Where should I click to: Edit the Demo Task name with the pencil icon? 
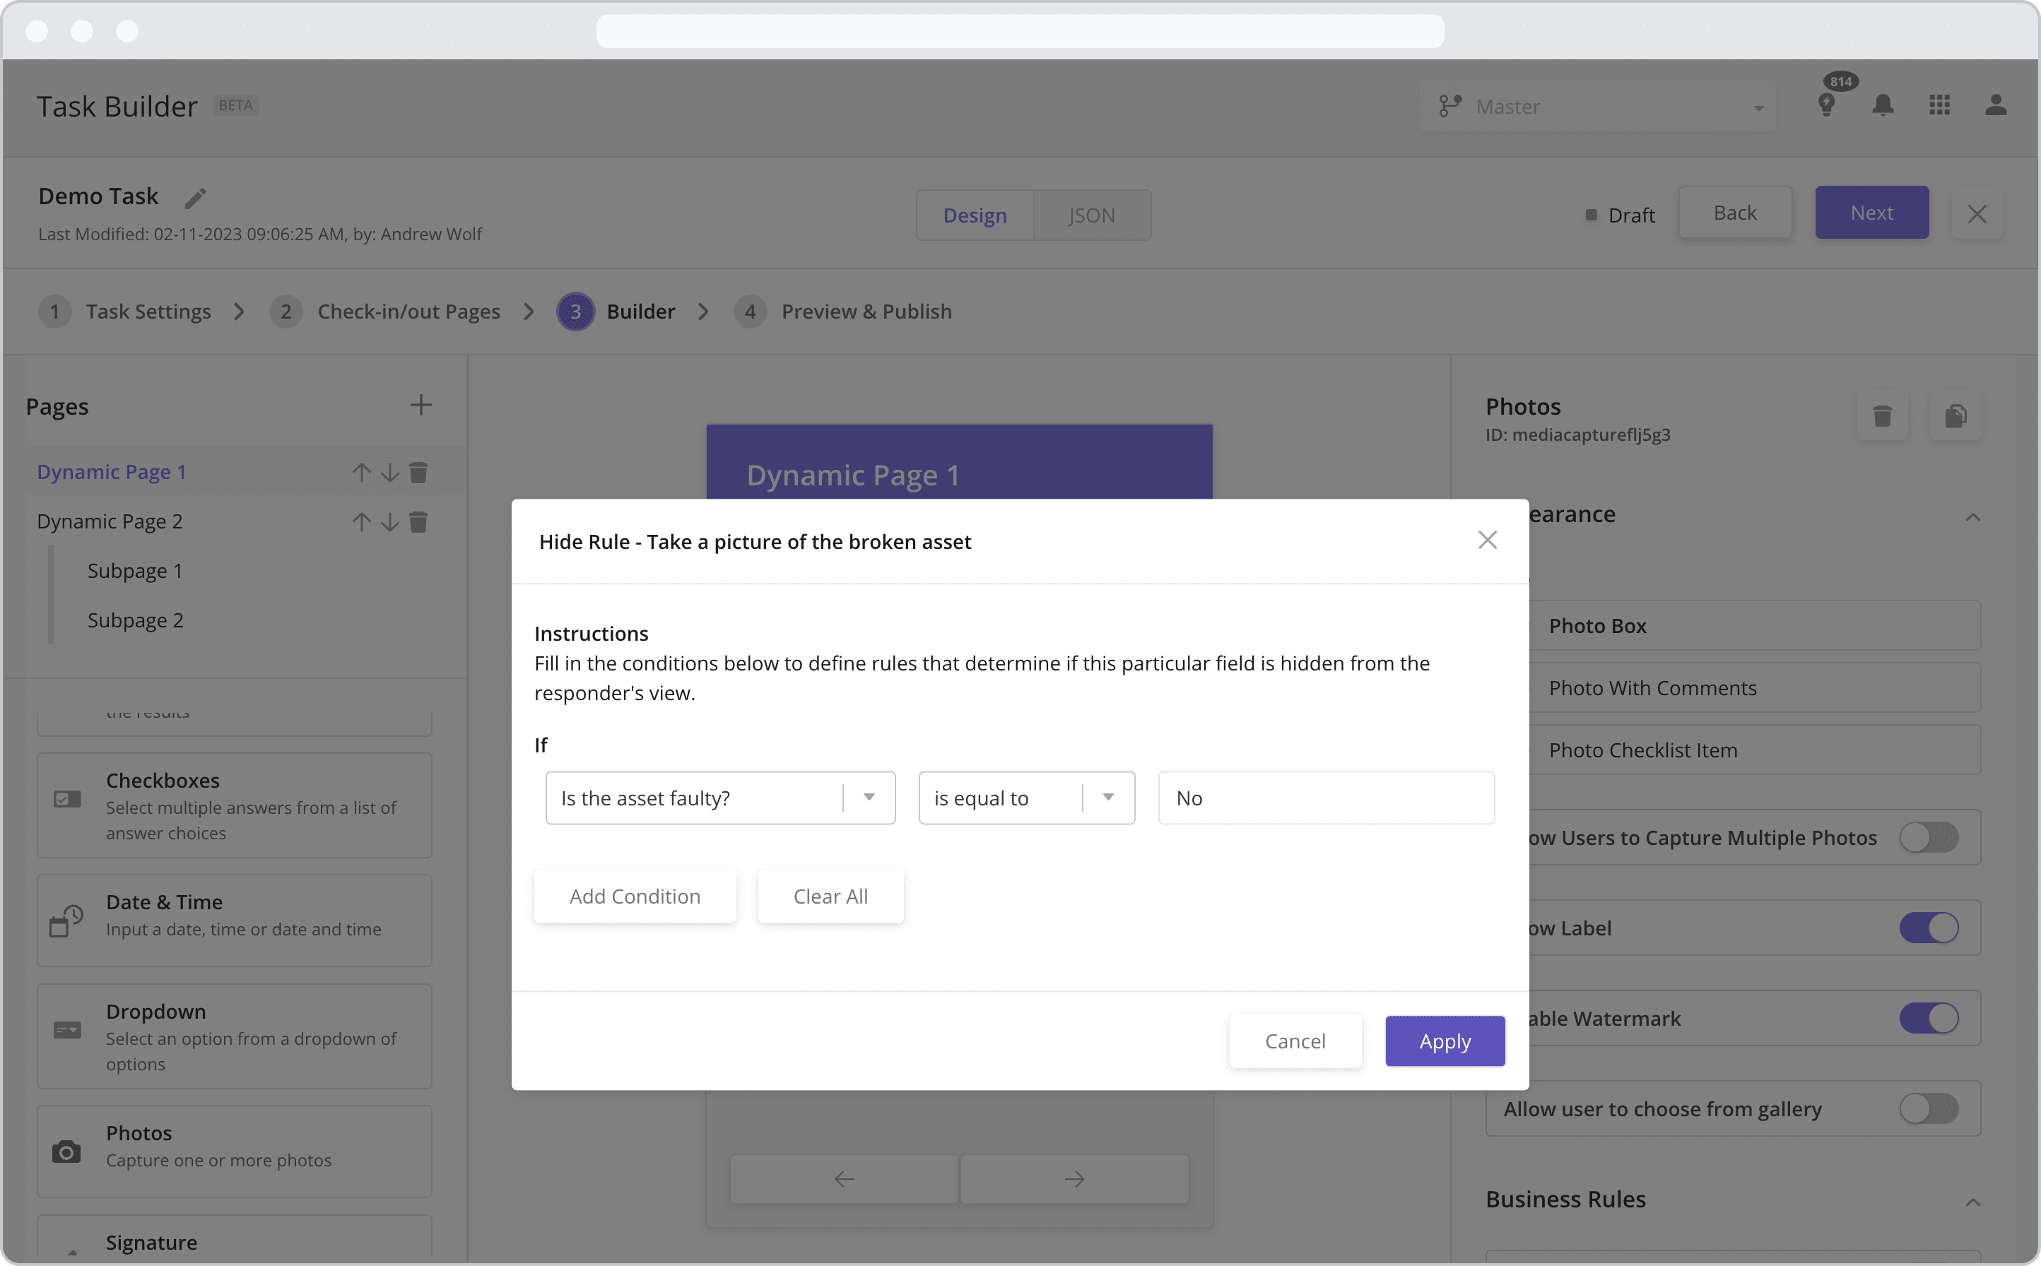coord(195,198)
